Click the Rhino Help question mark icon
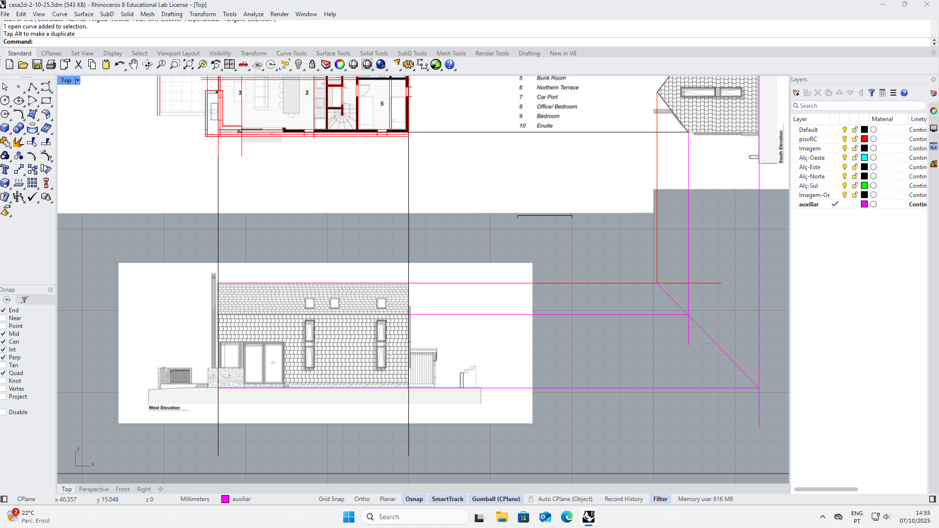This screenshot has height=528, width=939. point(450,65)
